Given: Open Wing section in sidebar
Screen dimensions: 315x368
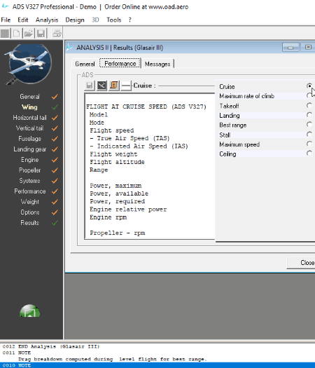Looking at the screenshot, I should point(29,107).
